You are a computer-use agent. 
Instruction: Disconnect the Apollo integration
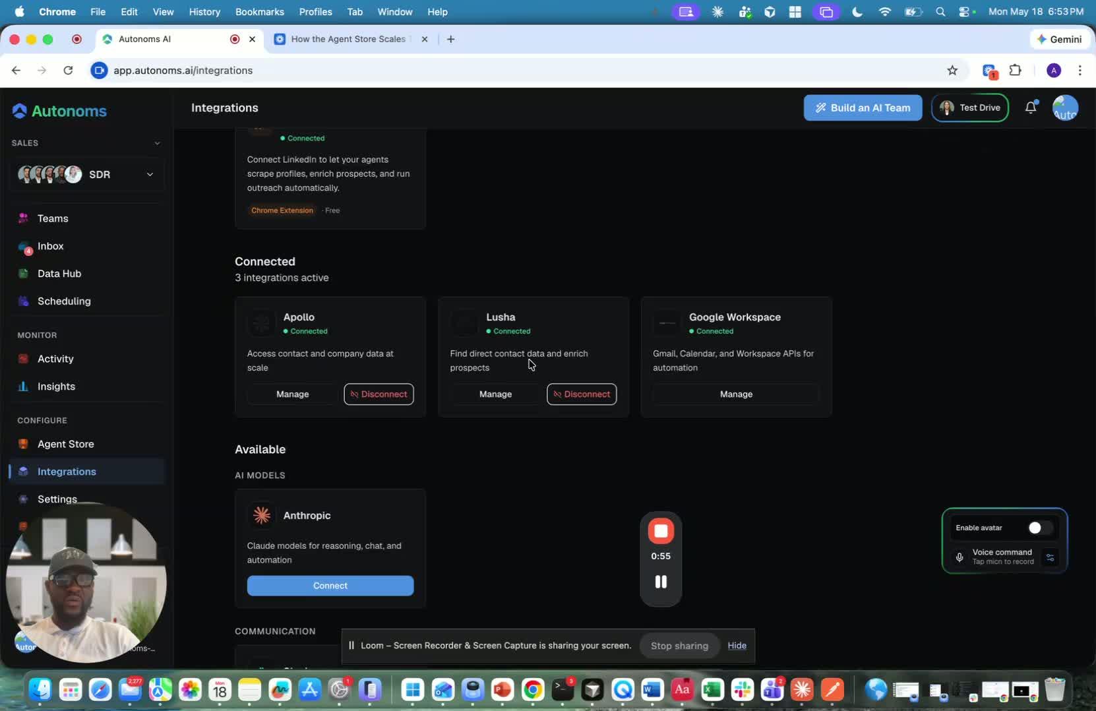(x=379, y=394)
